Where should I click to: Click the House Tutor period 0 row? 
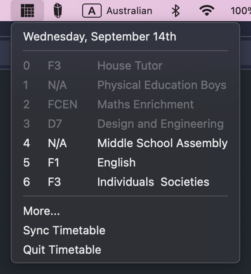125,66
